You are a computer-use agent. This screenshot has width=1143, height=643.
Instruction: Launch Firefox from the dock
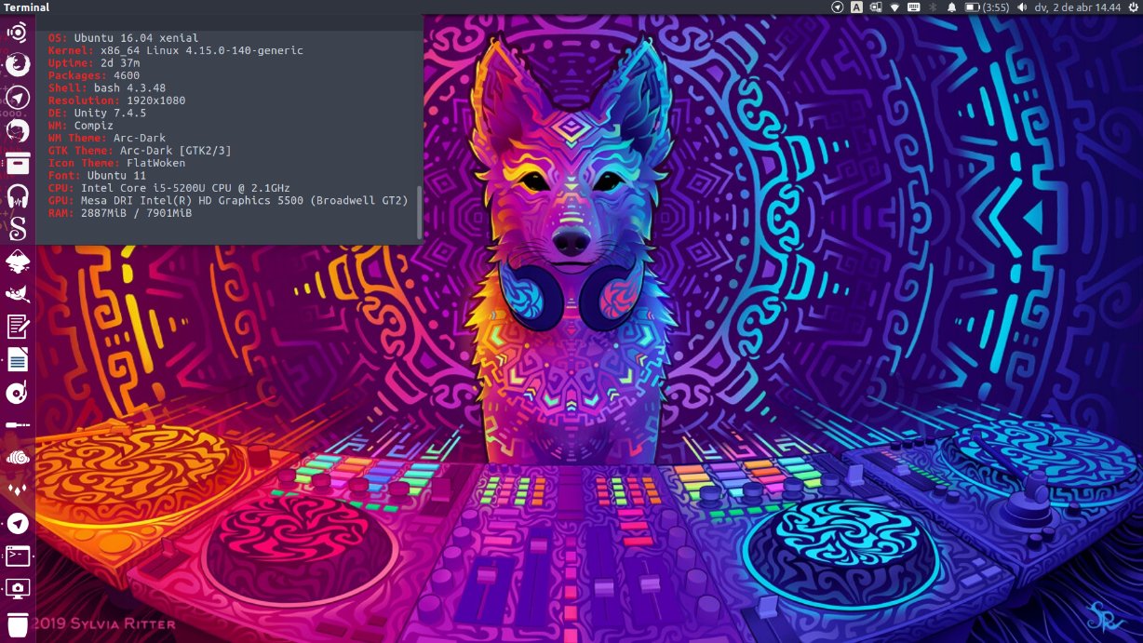(17, 65)
